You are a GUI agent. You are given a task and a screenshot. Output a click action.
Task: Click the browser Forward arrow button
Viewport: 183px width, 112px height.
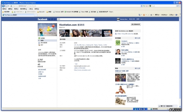6,6
